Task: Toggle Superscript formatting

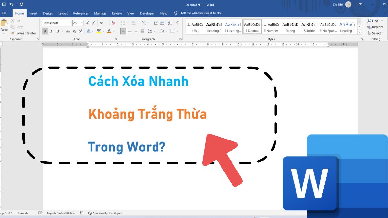Action: pos(81,31)
